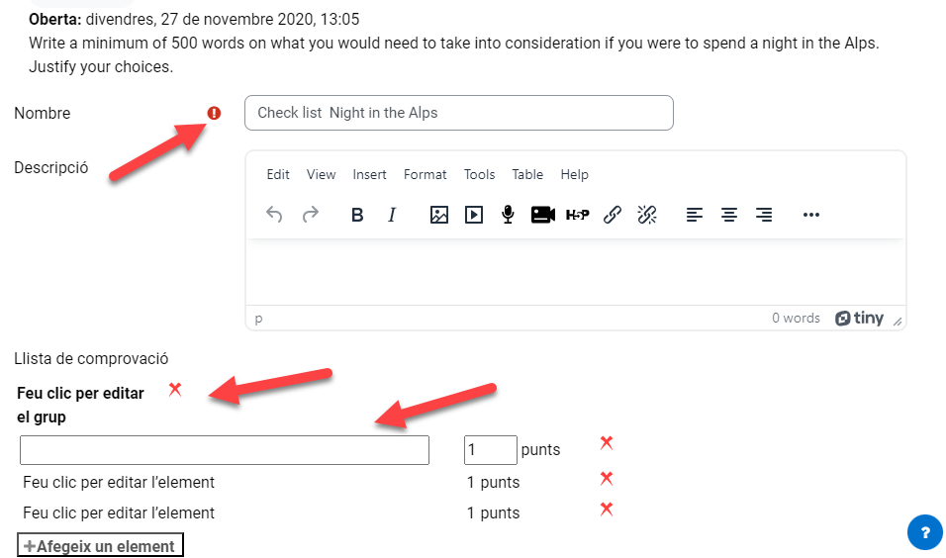
Task: Click the Italic formatting icon
Action: click(x=392, y=215)
